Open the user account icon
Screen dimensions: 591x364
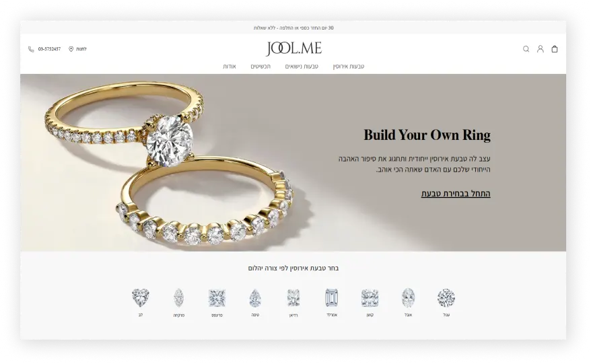pyautogui.click(x=540, y=49)
